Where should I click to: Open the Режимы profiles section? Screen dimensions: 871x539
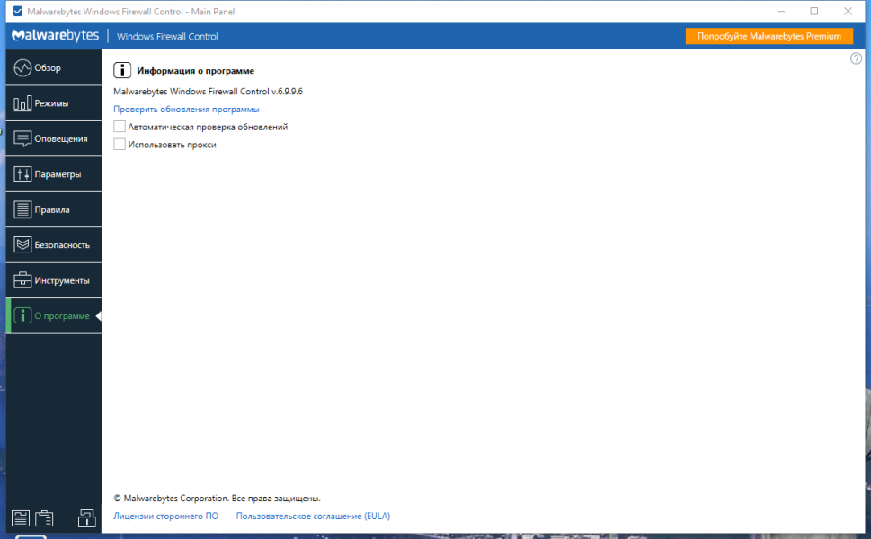coord(54,103)
